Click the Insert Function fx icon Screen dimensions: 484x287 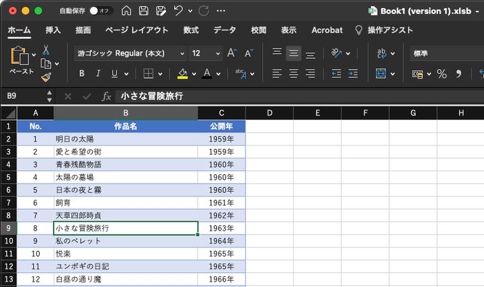106,97
